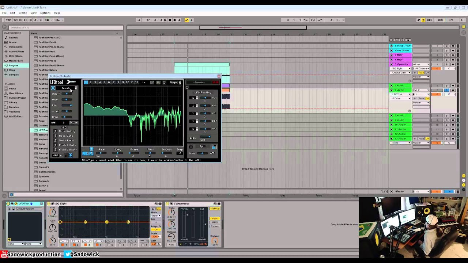Enable Pitch > Rate MIDI option
Screen dimensions: 468x263
[x=56, y=145]
